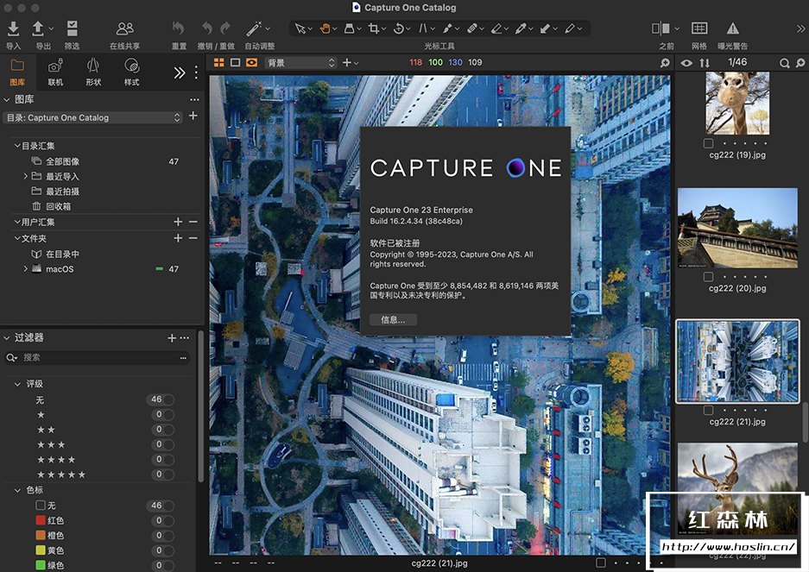Click the Exposure Warning (曝光警告) icon

coord(732,28)
